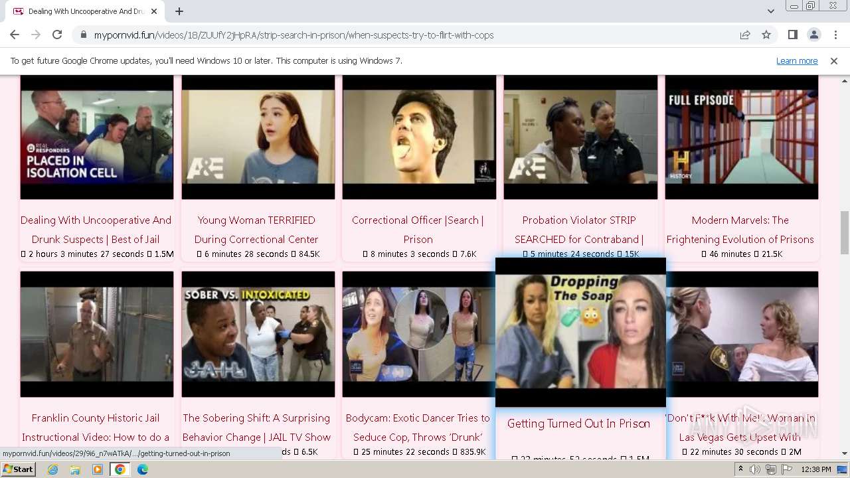Launch Internet Explorer from taskbar
Image resolution: width=850 pixels, height=478 pixels.
pyautogui.click(x=53, y=469)
